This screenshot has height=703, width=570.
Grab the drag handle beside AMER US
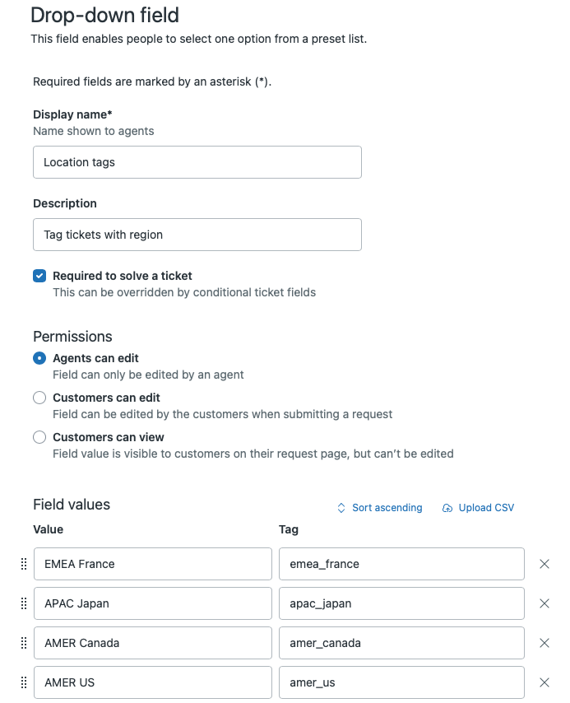24,682
